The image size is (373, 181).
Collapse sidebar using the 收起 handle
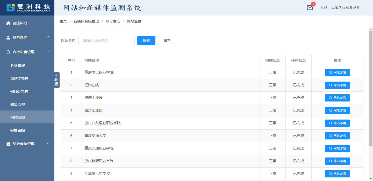pyautogui.click(x=56, y=80)
